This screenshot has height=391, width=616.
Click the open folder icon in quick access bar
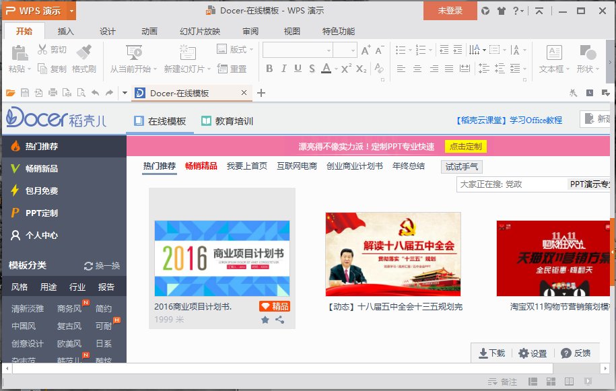[10, 93]
